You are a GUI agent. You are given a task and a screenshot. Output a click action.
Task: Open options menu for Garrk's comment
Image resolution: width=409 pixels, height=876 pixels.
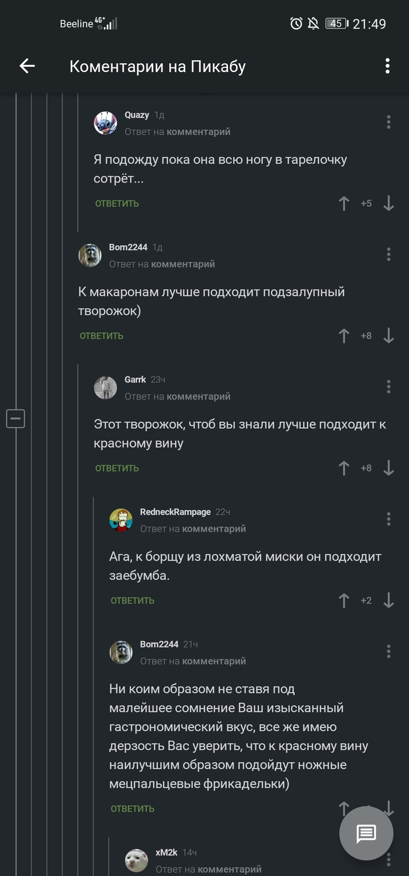pos(389,387)
